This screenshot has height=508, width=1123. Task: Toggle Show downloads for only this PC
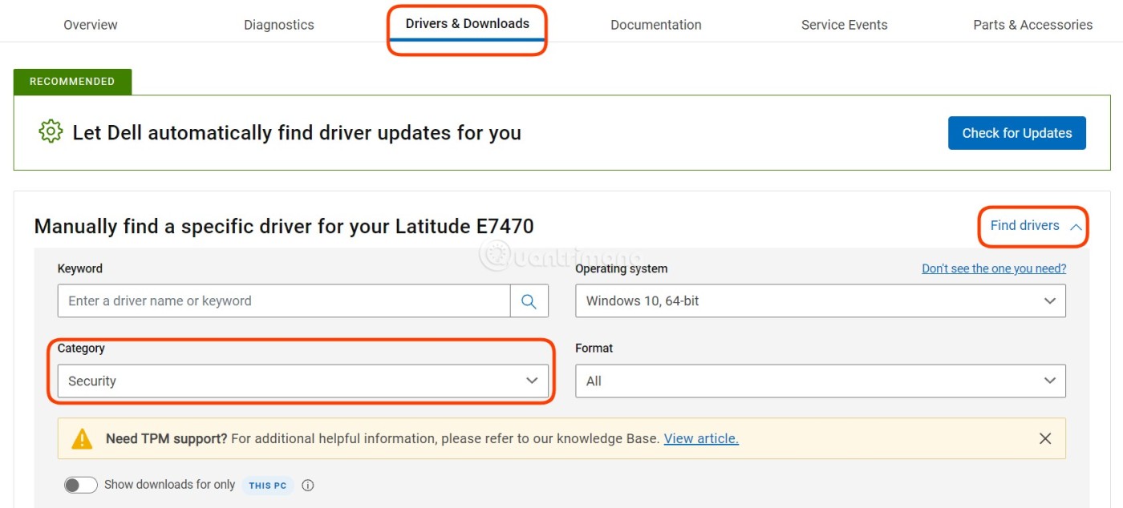81,485
